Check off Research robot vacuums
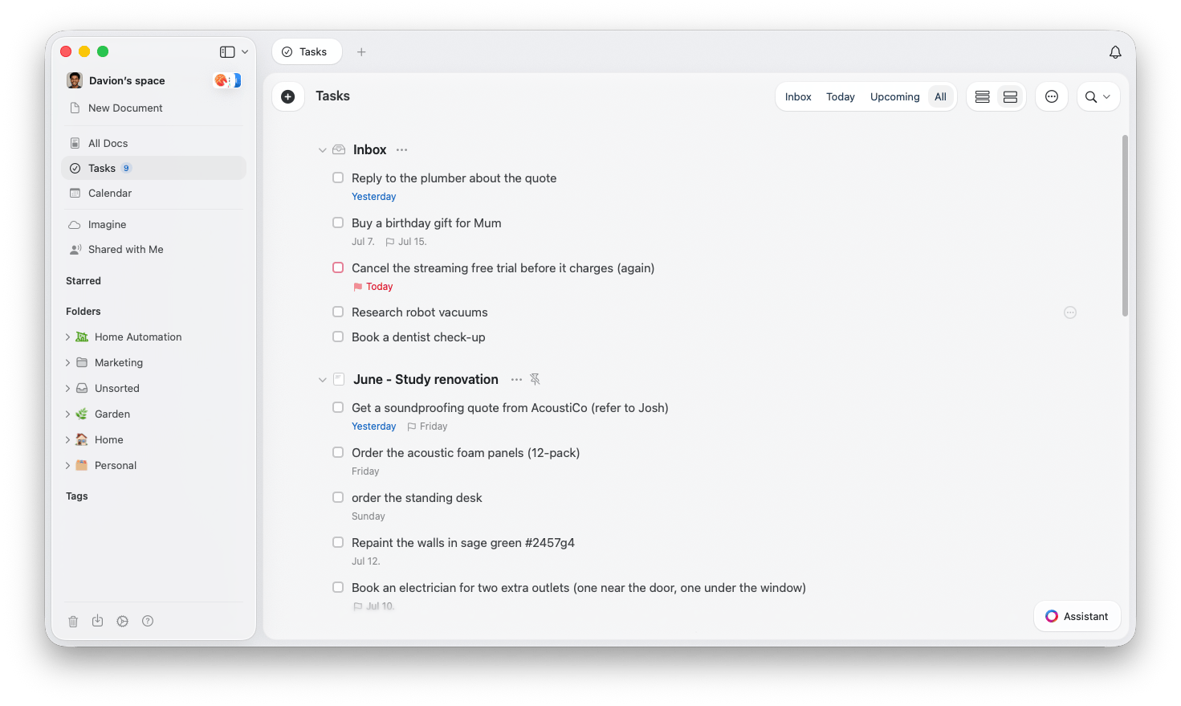The image size is (1181, 706). click(338, 312)
